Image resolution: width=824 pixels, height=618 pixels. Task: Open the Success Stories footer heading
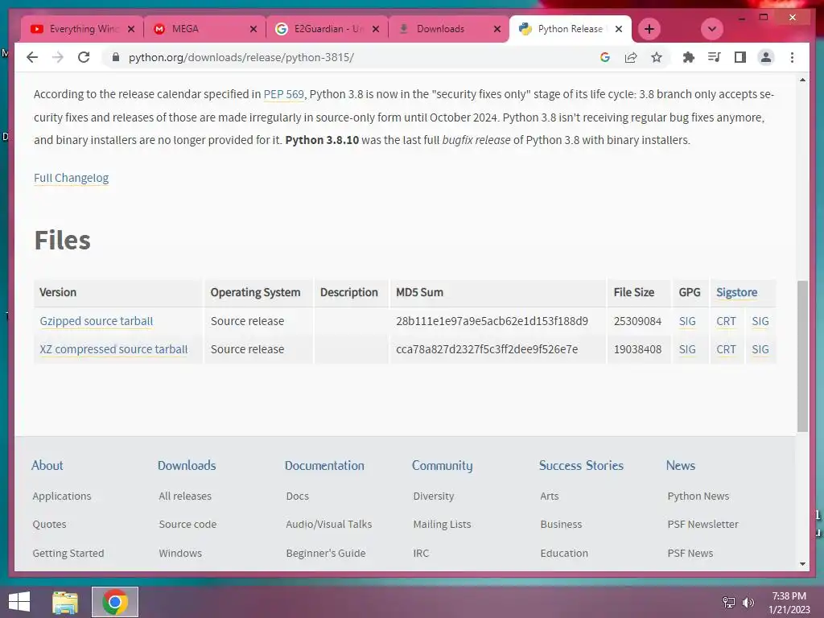pos(581,466)
